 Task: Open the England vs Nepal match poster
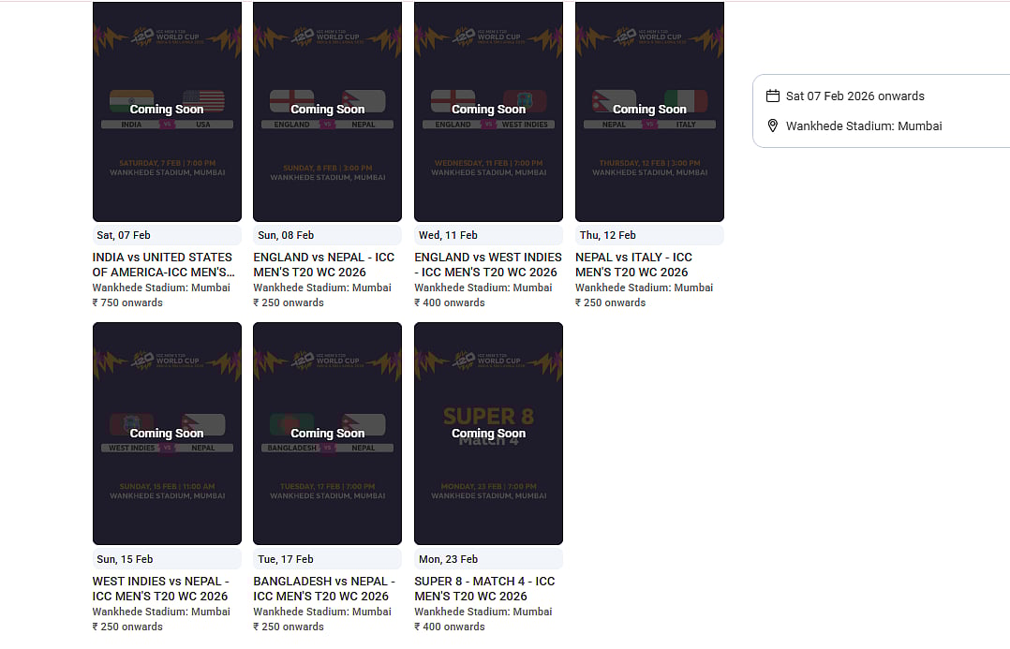(327, 111)
